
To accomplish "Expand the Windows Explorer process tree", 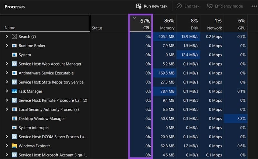I will coord(7,146).
